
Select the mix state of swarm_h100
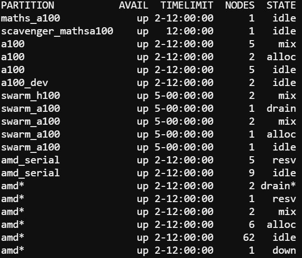pyautogui.click(x=287, y=96)
